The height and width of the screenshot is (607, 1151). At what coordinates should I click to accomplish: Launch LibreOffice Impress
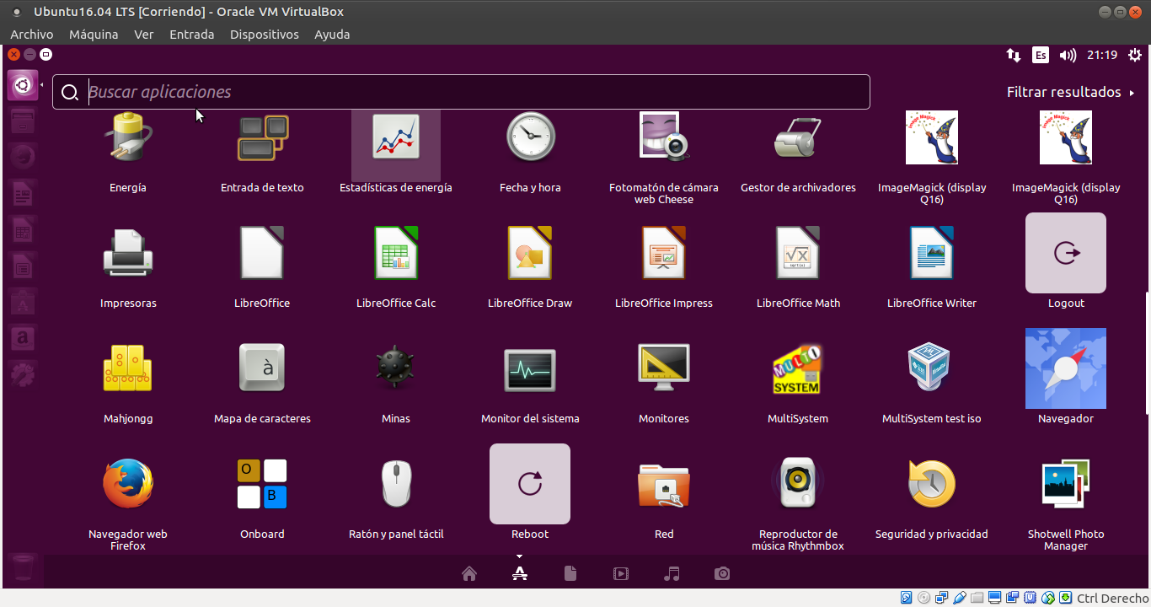coord(664,253)
